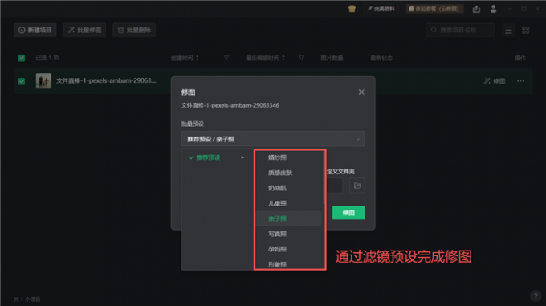Screen dimensions: 546x306
Task: Open the filter icon beside 创建时间
Action: point(226,58)
